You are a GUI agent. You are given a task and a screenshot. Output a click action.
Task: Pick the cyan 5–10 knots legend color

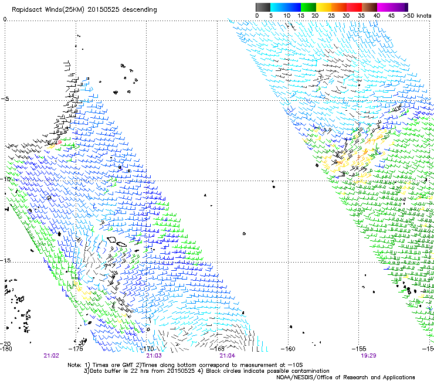[278, 7]
